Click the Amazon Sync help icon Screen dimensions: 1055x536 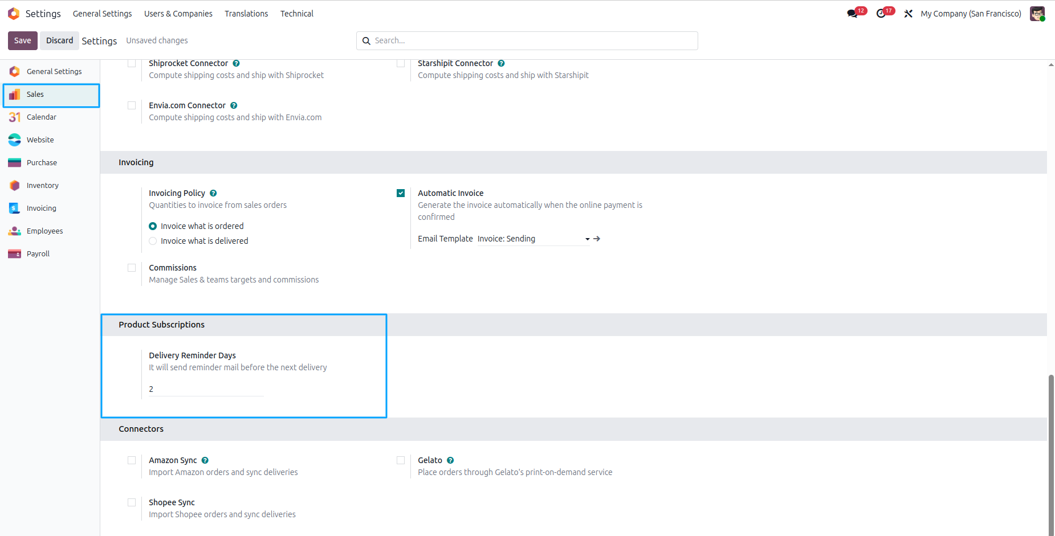[205, 460]
